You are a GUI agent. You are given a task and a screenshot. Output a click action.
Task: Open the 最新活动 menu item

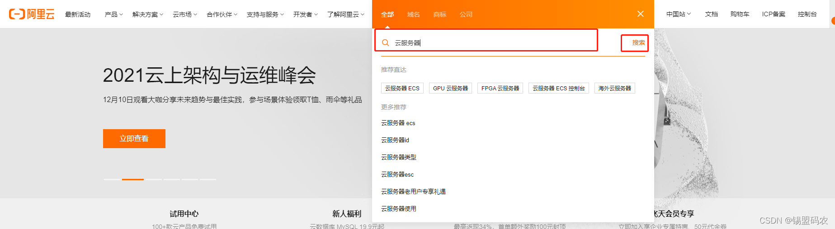click(78, 14)
